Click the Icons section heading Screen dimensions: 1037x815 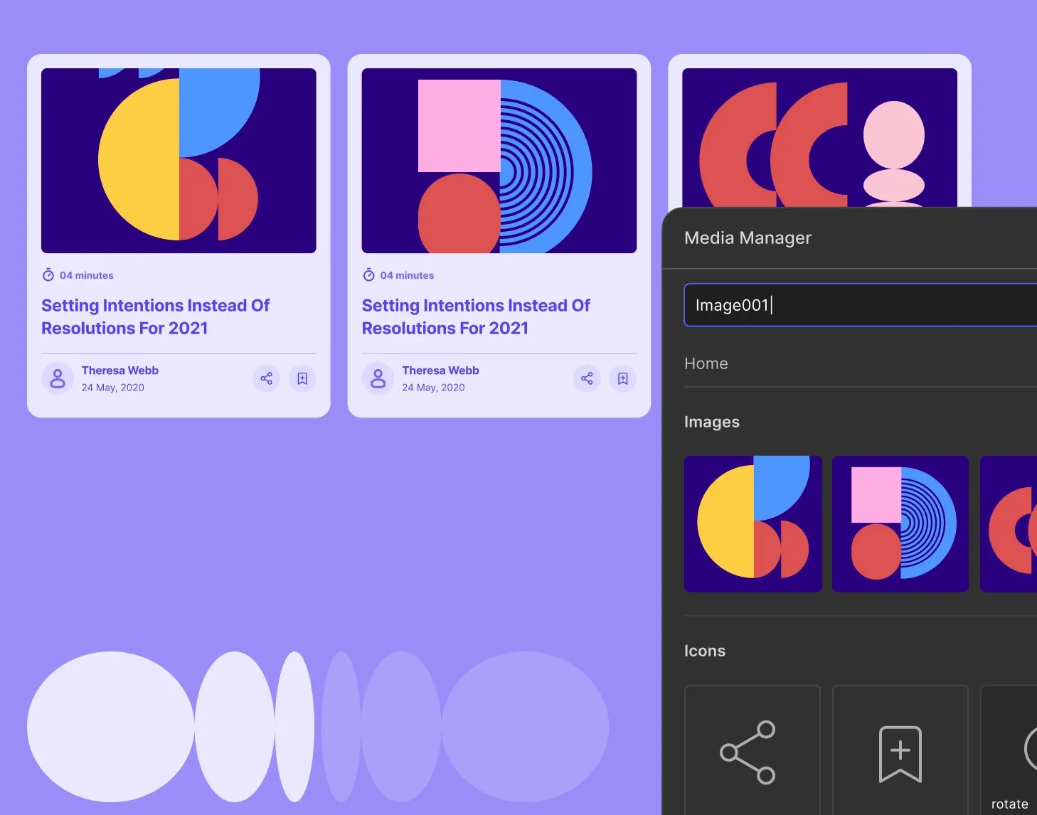pyautogui.click(x=705, y=651)
